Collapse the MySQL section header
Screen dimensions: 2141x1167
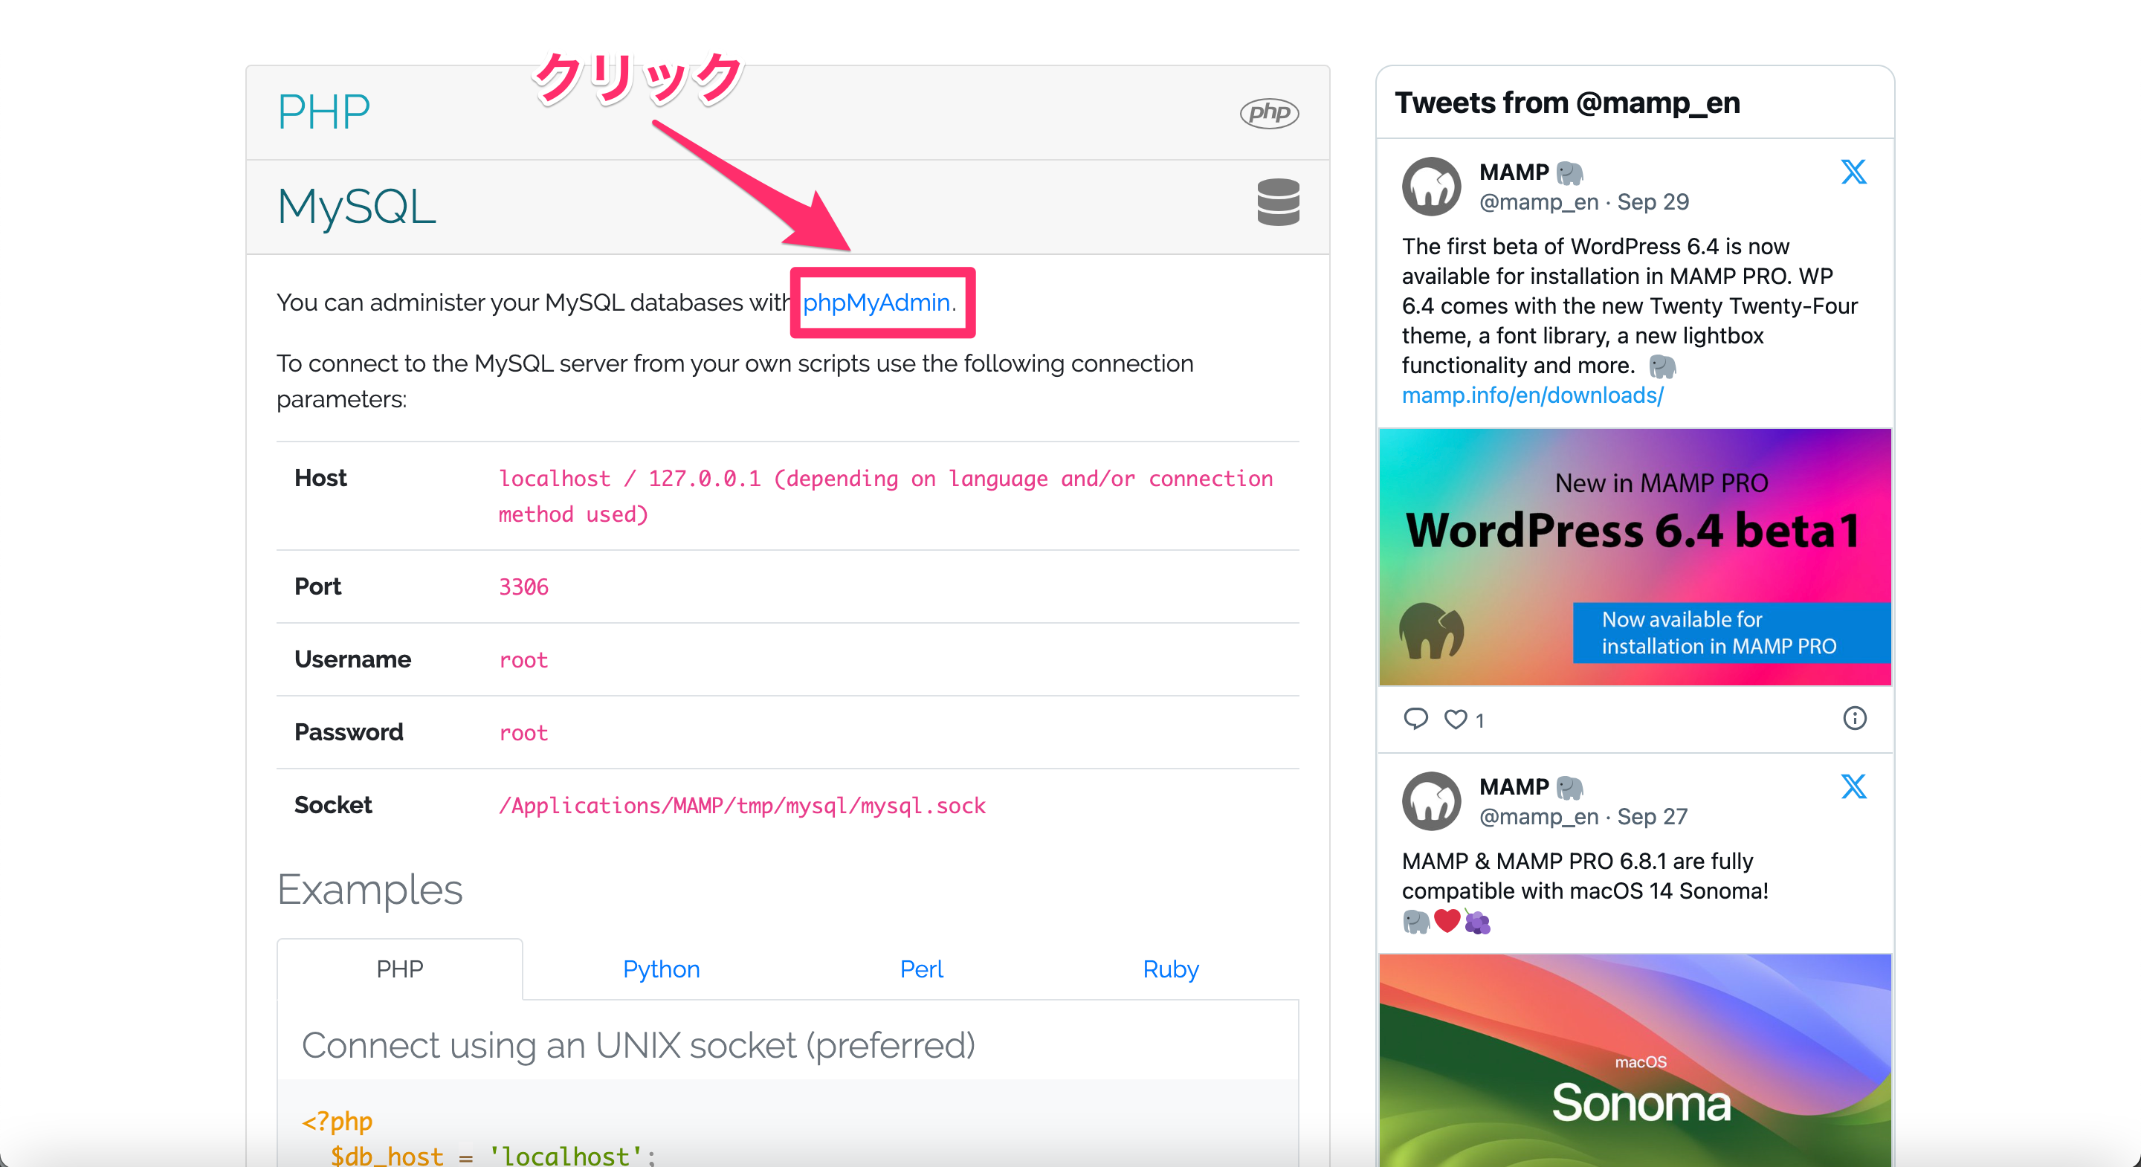click(787, 206)
